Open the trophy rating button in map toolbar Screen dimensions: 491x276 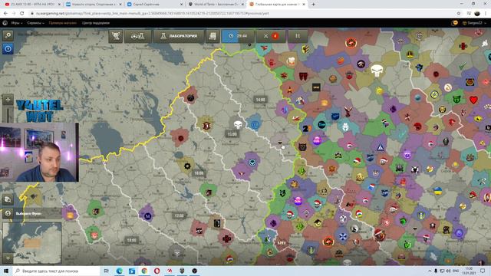[116, 36]
